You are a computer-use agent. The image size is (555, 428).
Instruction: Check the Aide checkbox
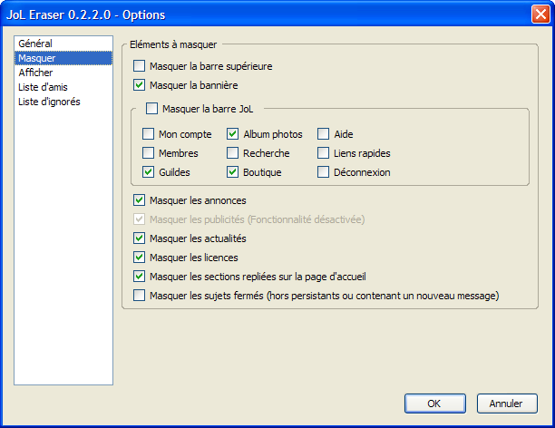pyautogui.click(x=323, y=134)
